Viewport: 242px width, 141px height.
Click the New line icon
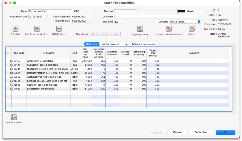15,29
